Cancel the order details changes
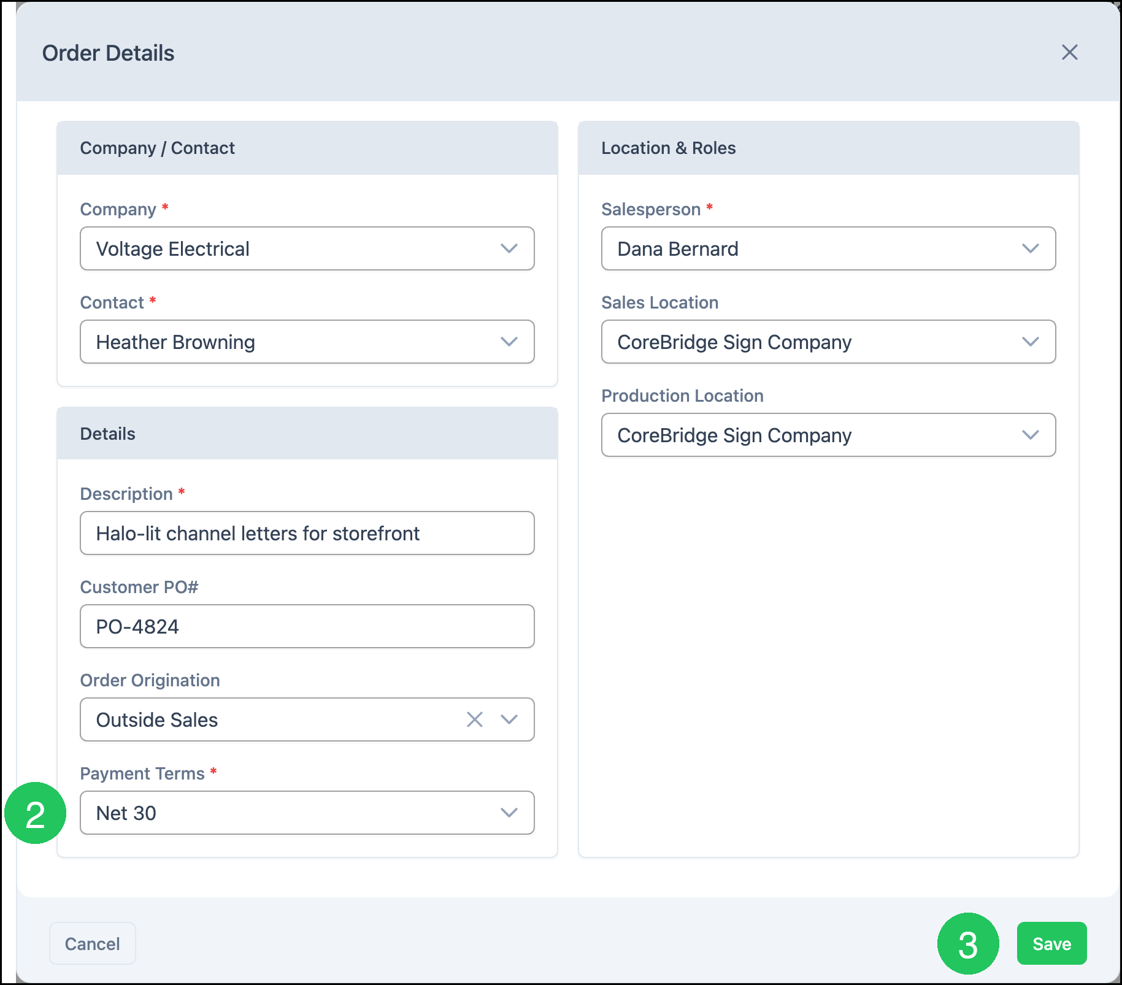The width and height of the screenshot is (1122, 985). 93,943
